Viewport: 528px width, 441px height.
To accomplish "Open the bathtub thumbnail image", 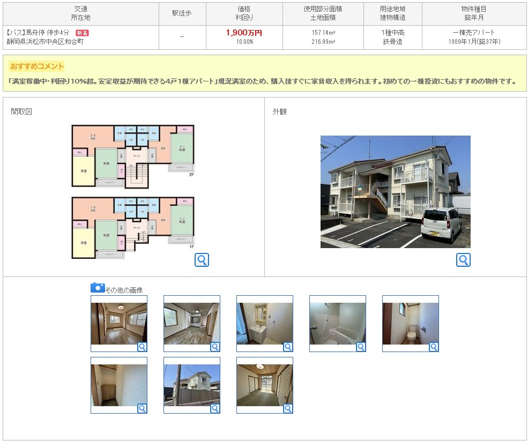I will [x=337, y=323].
